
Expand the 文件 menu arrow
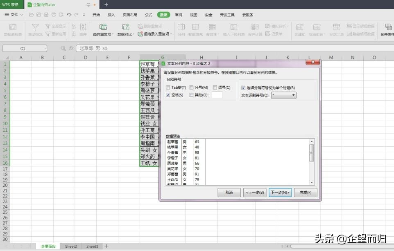[22, 15]
